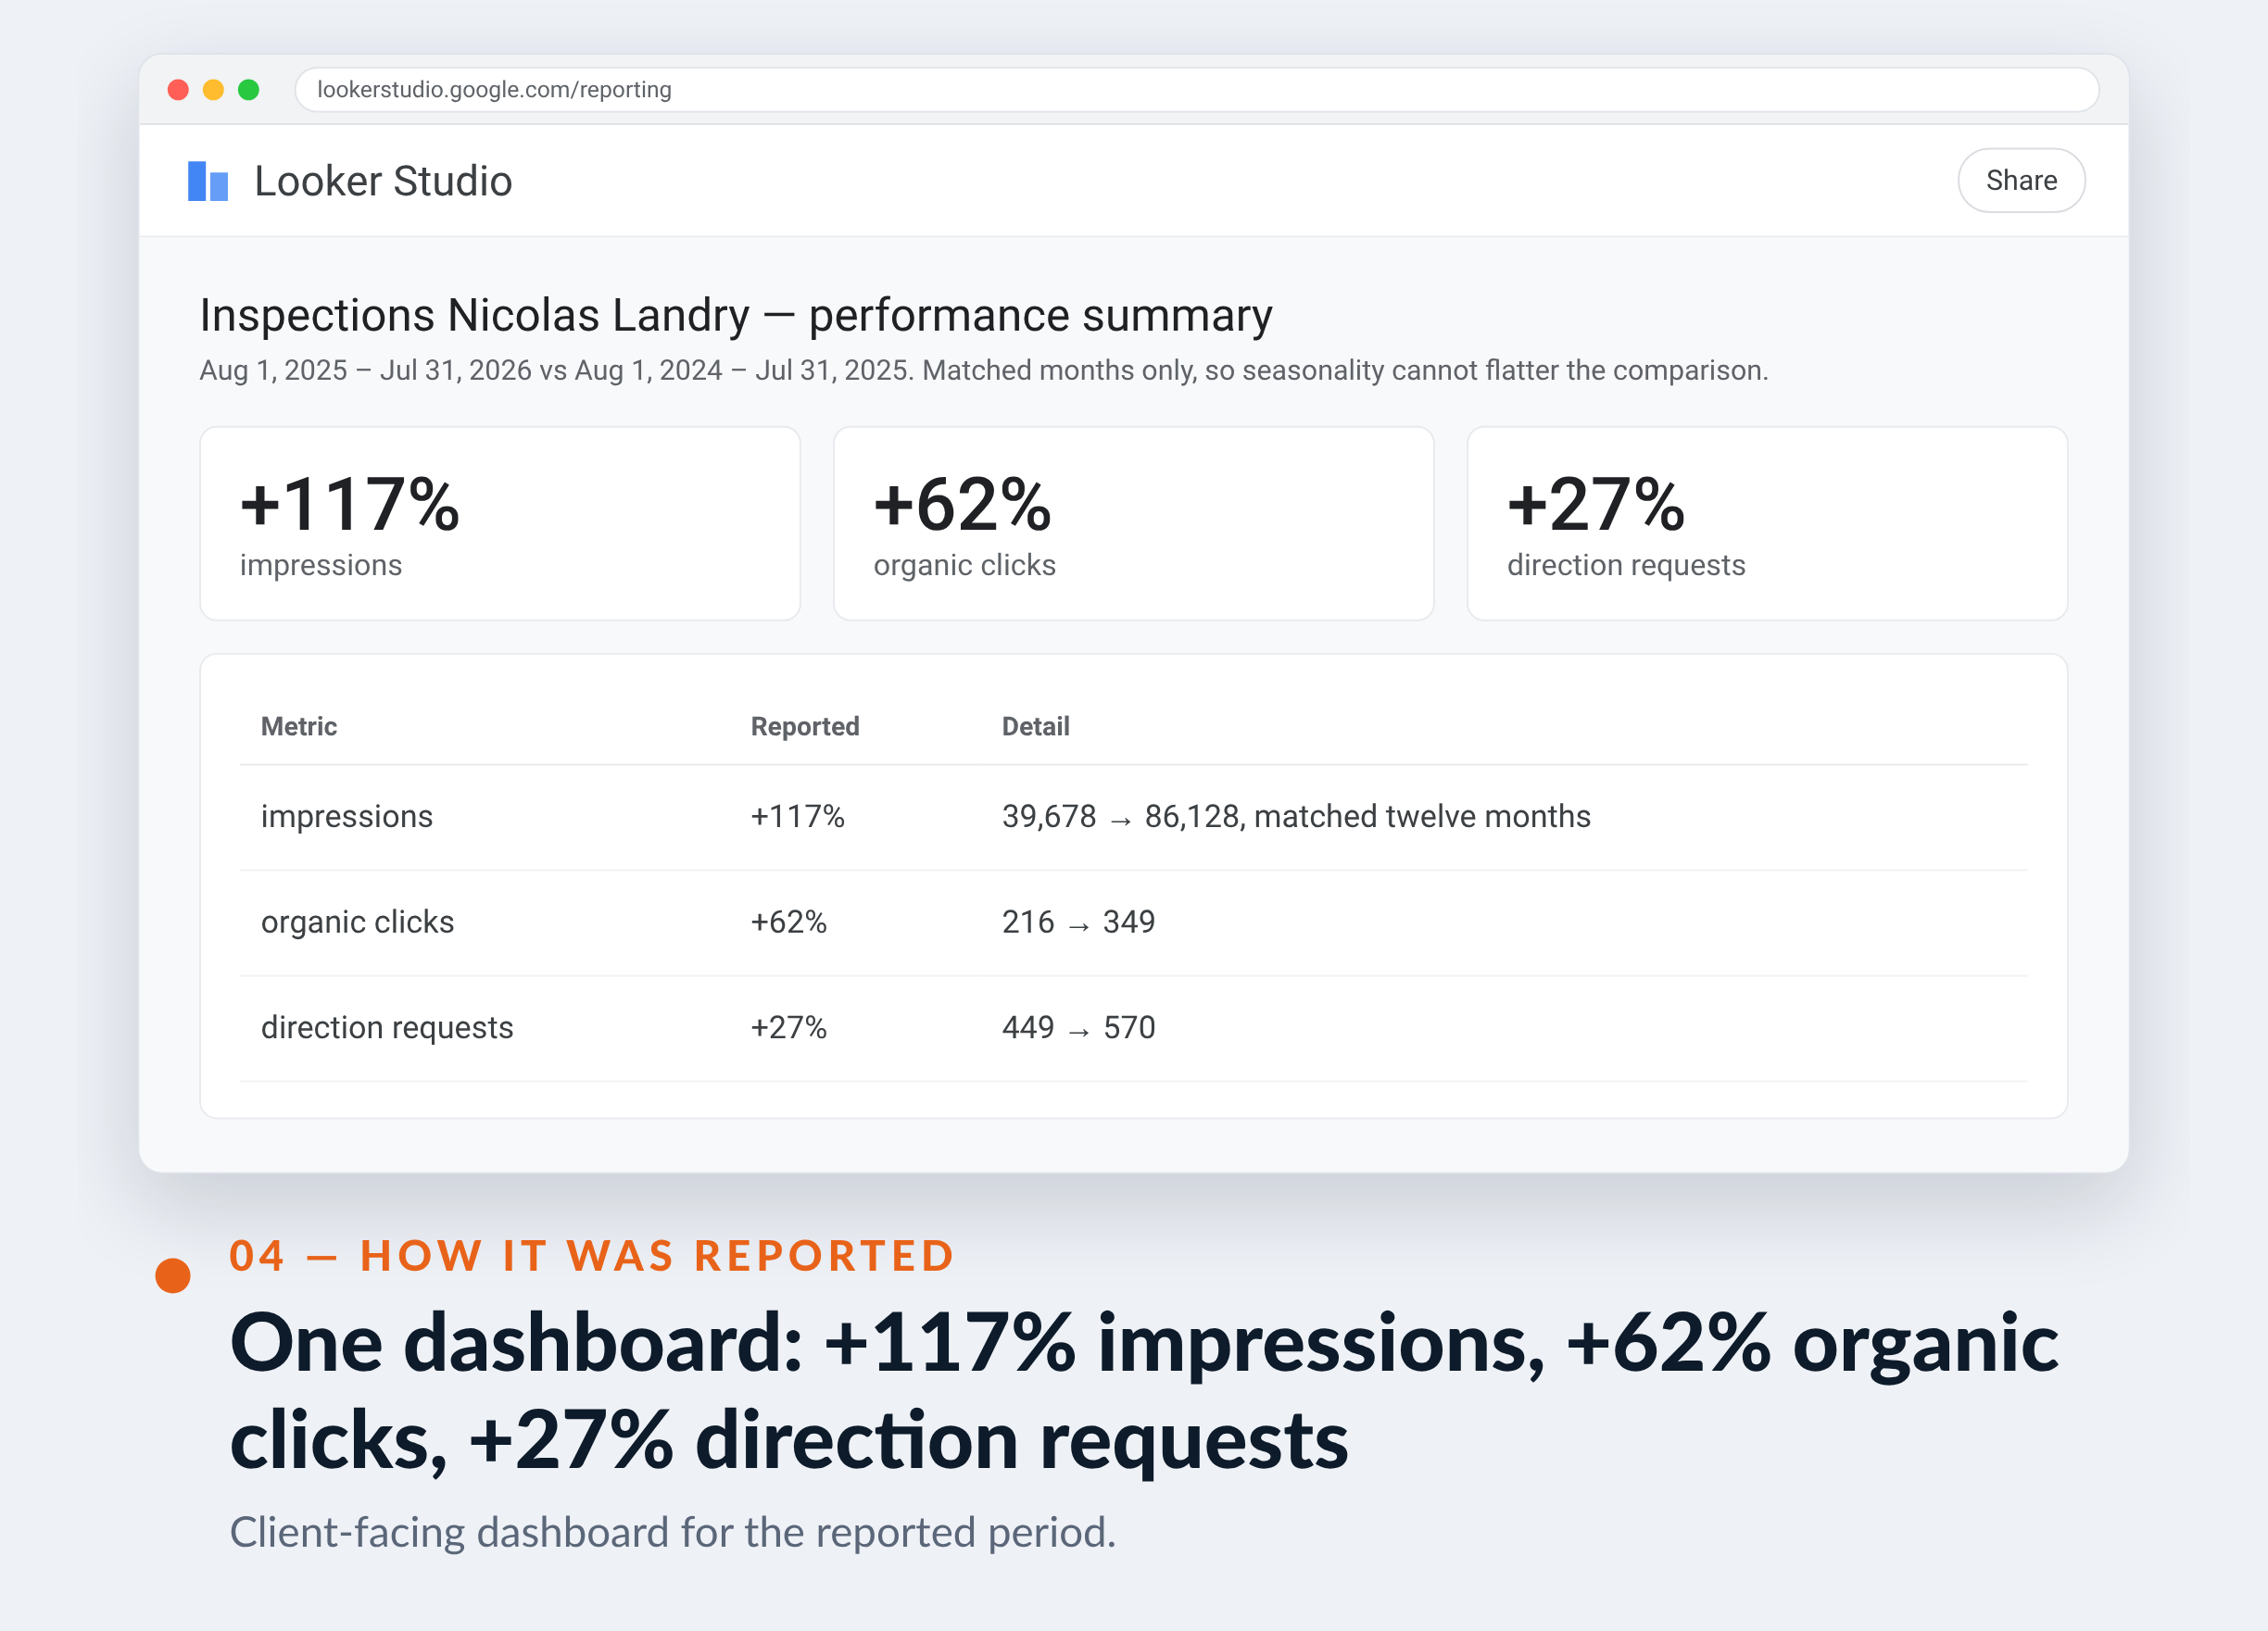Select the +27% direction requests scorecard
This screenshot has height=1631, width=2268.
pos(1767,523)
